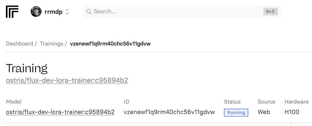Image resolution: width=312 pixels, height=126 pixels.
Task: Click the magnifying glass search icon
Action: (x=89, y=12)
